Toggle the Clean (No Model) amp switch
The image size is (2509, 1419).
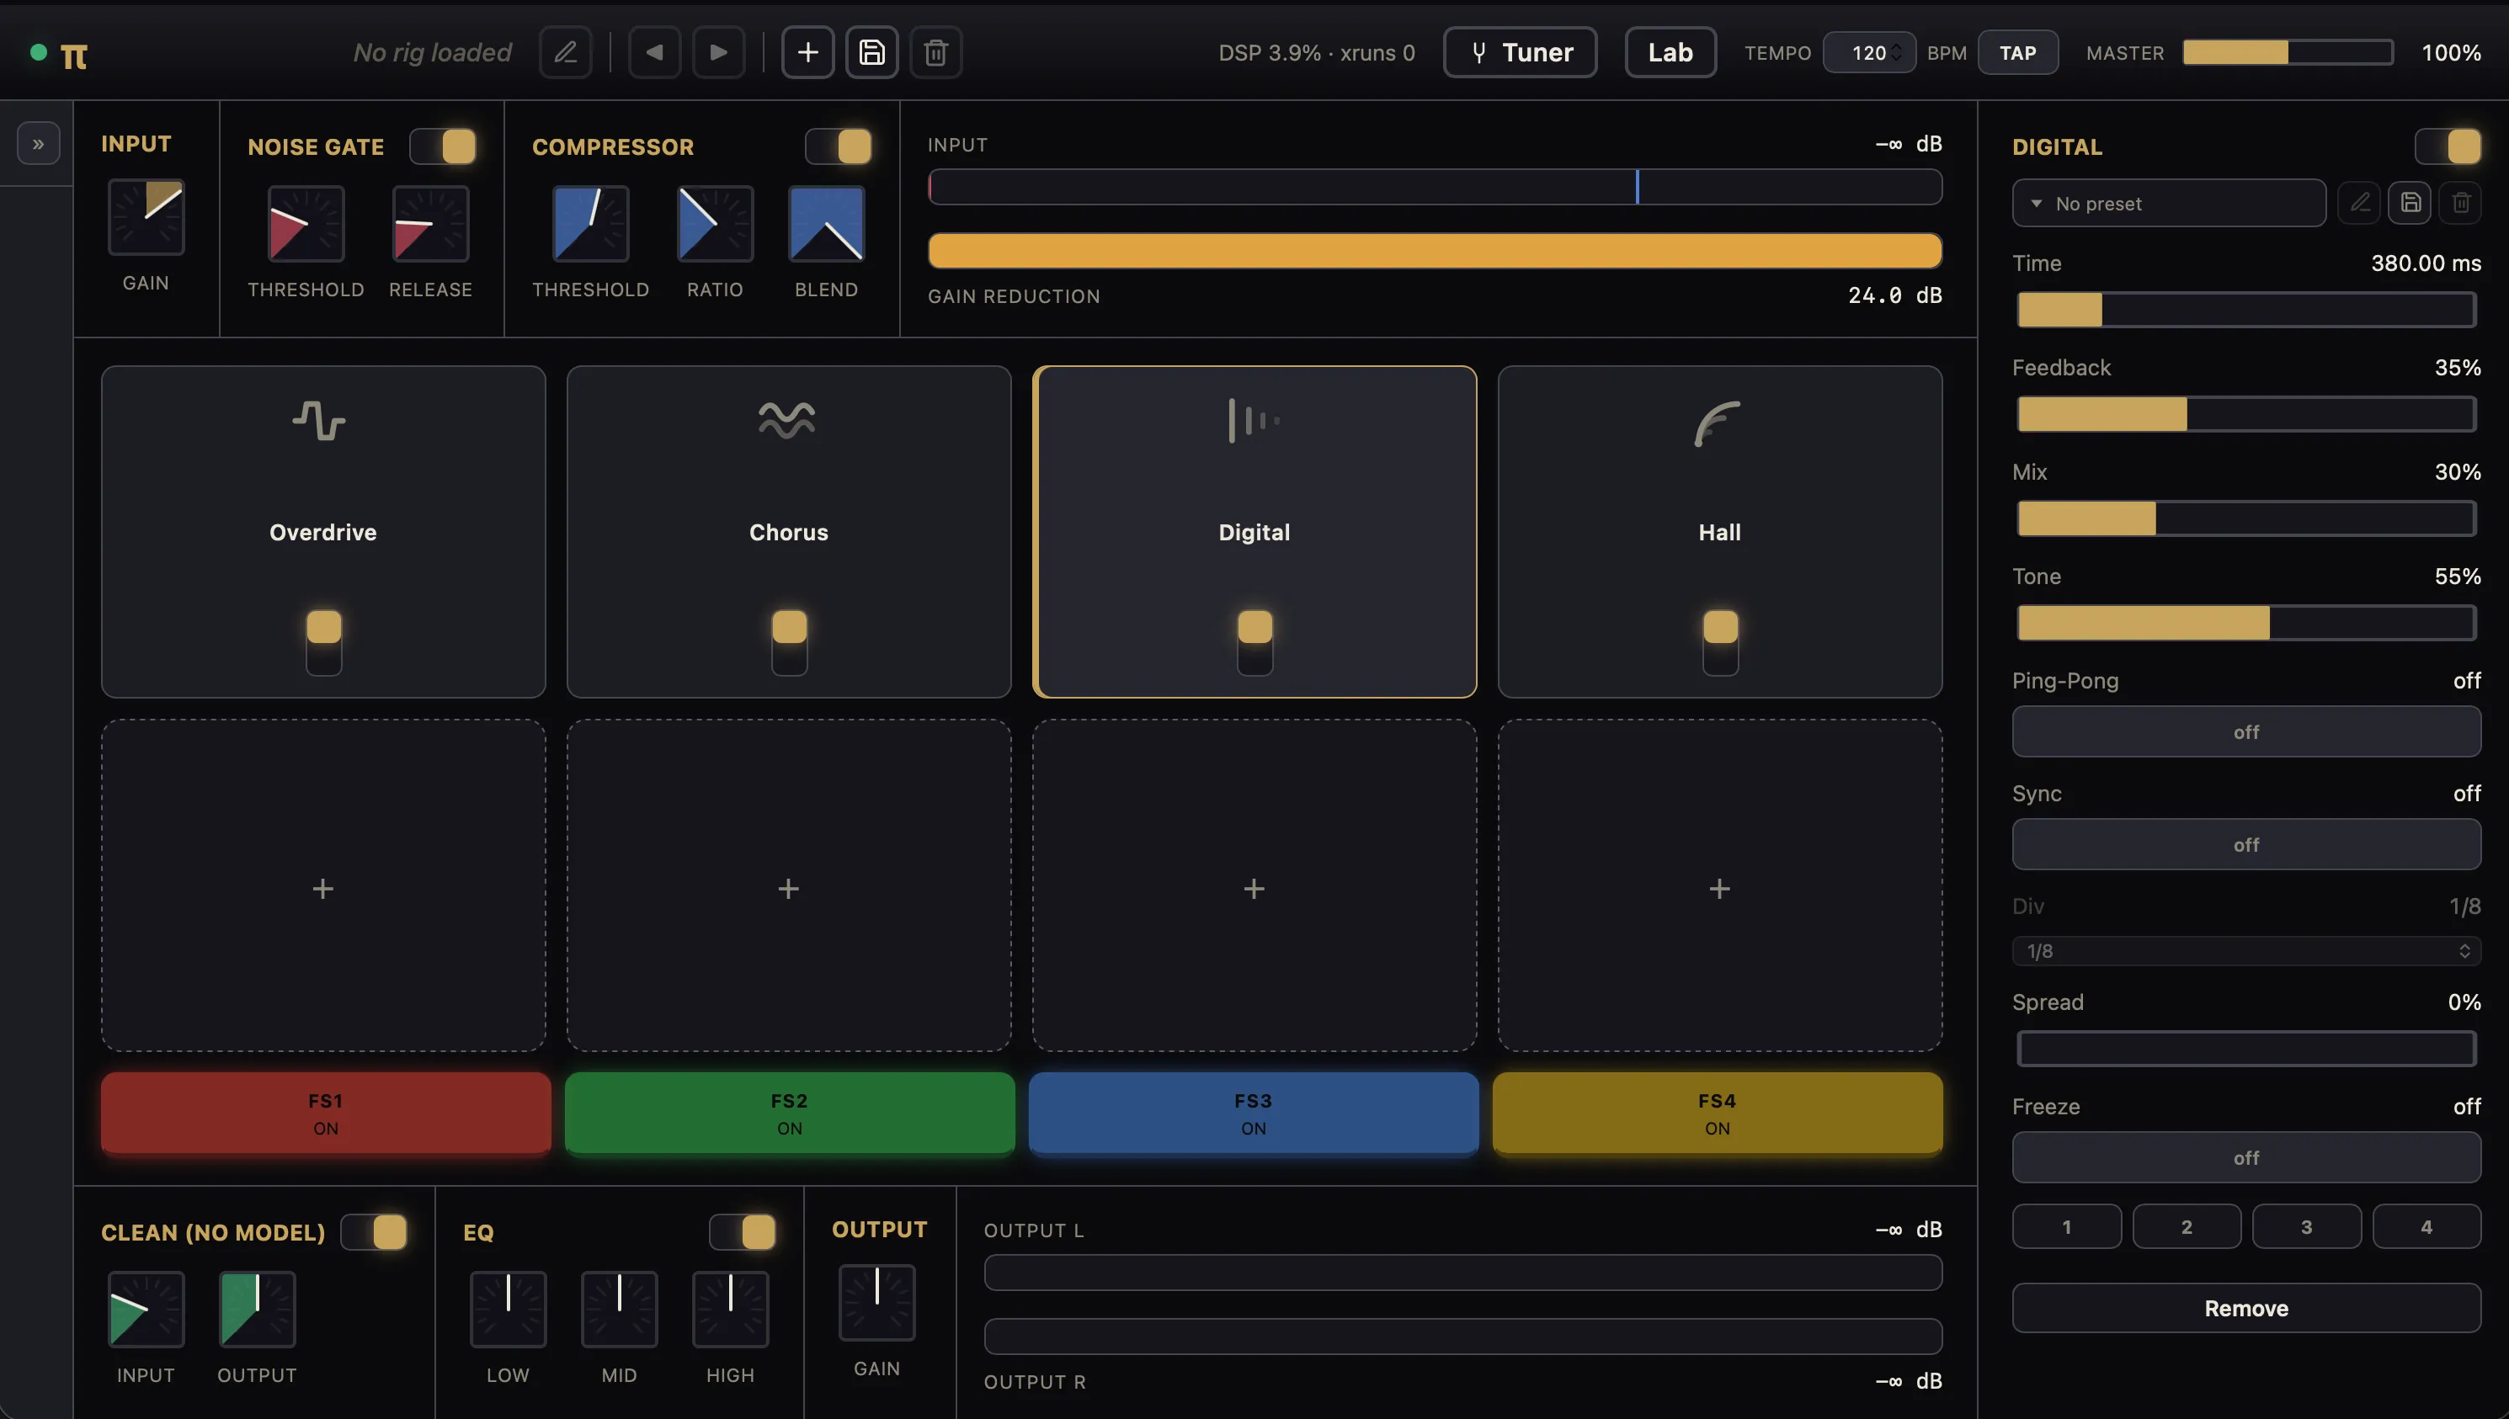(x=375, y=1232)
